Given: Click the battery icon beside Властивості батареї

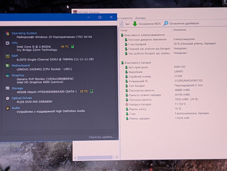Looking at the screenshot, I should [123, 63].
